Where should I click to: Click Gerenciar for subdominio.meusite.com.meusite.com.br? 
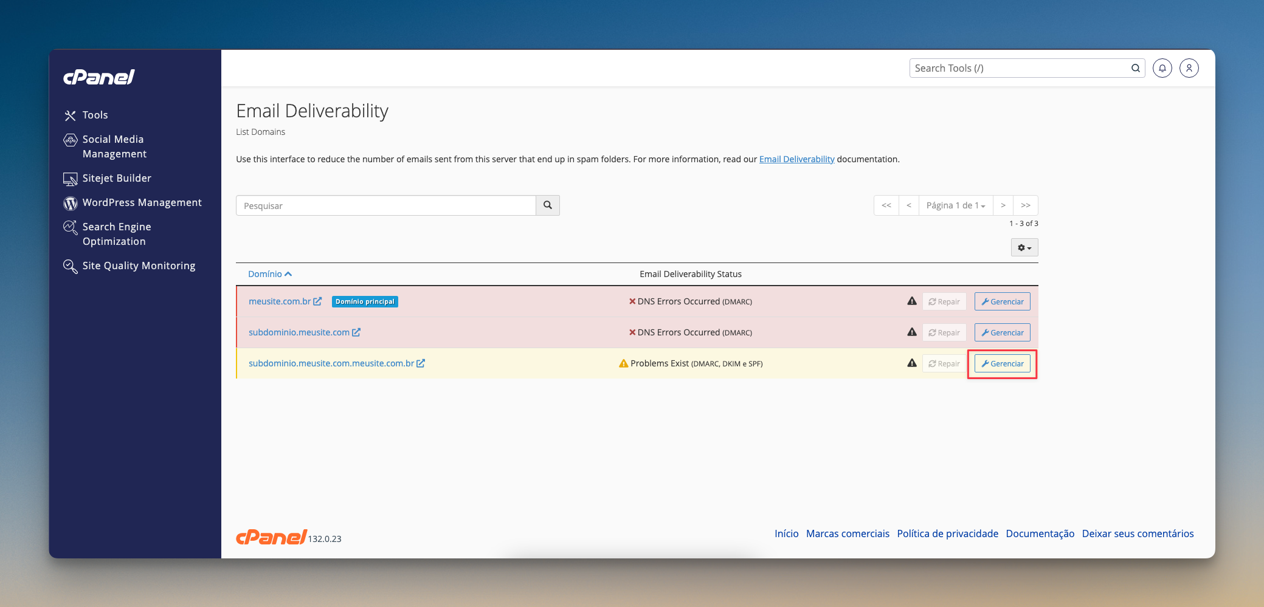[1002, 363]
